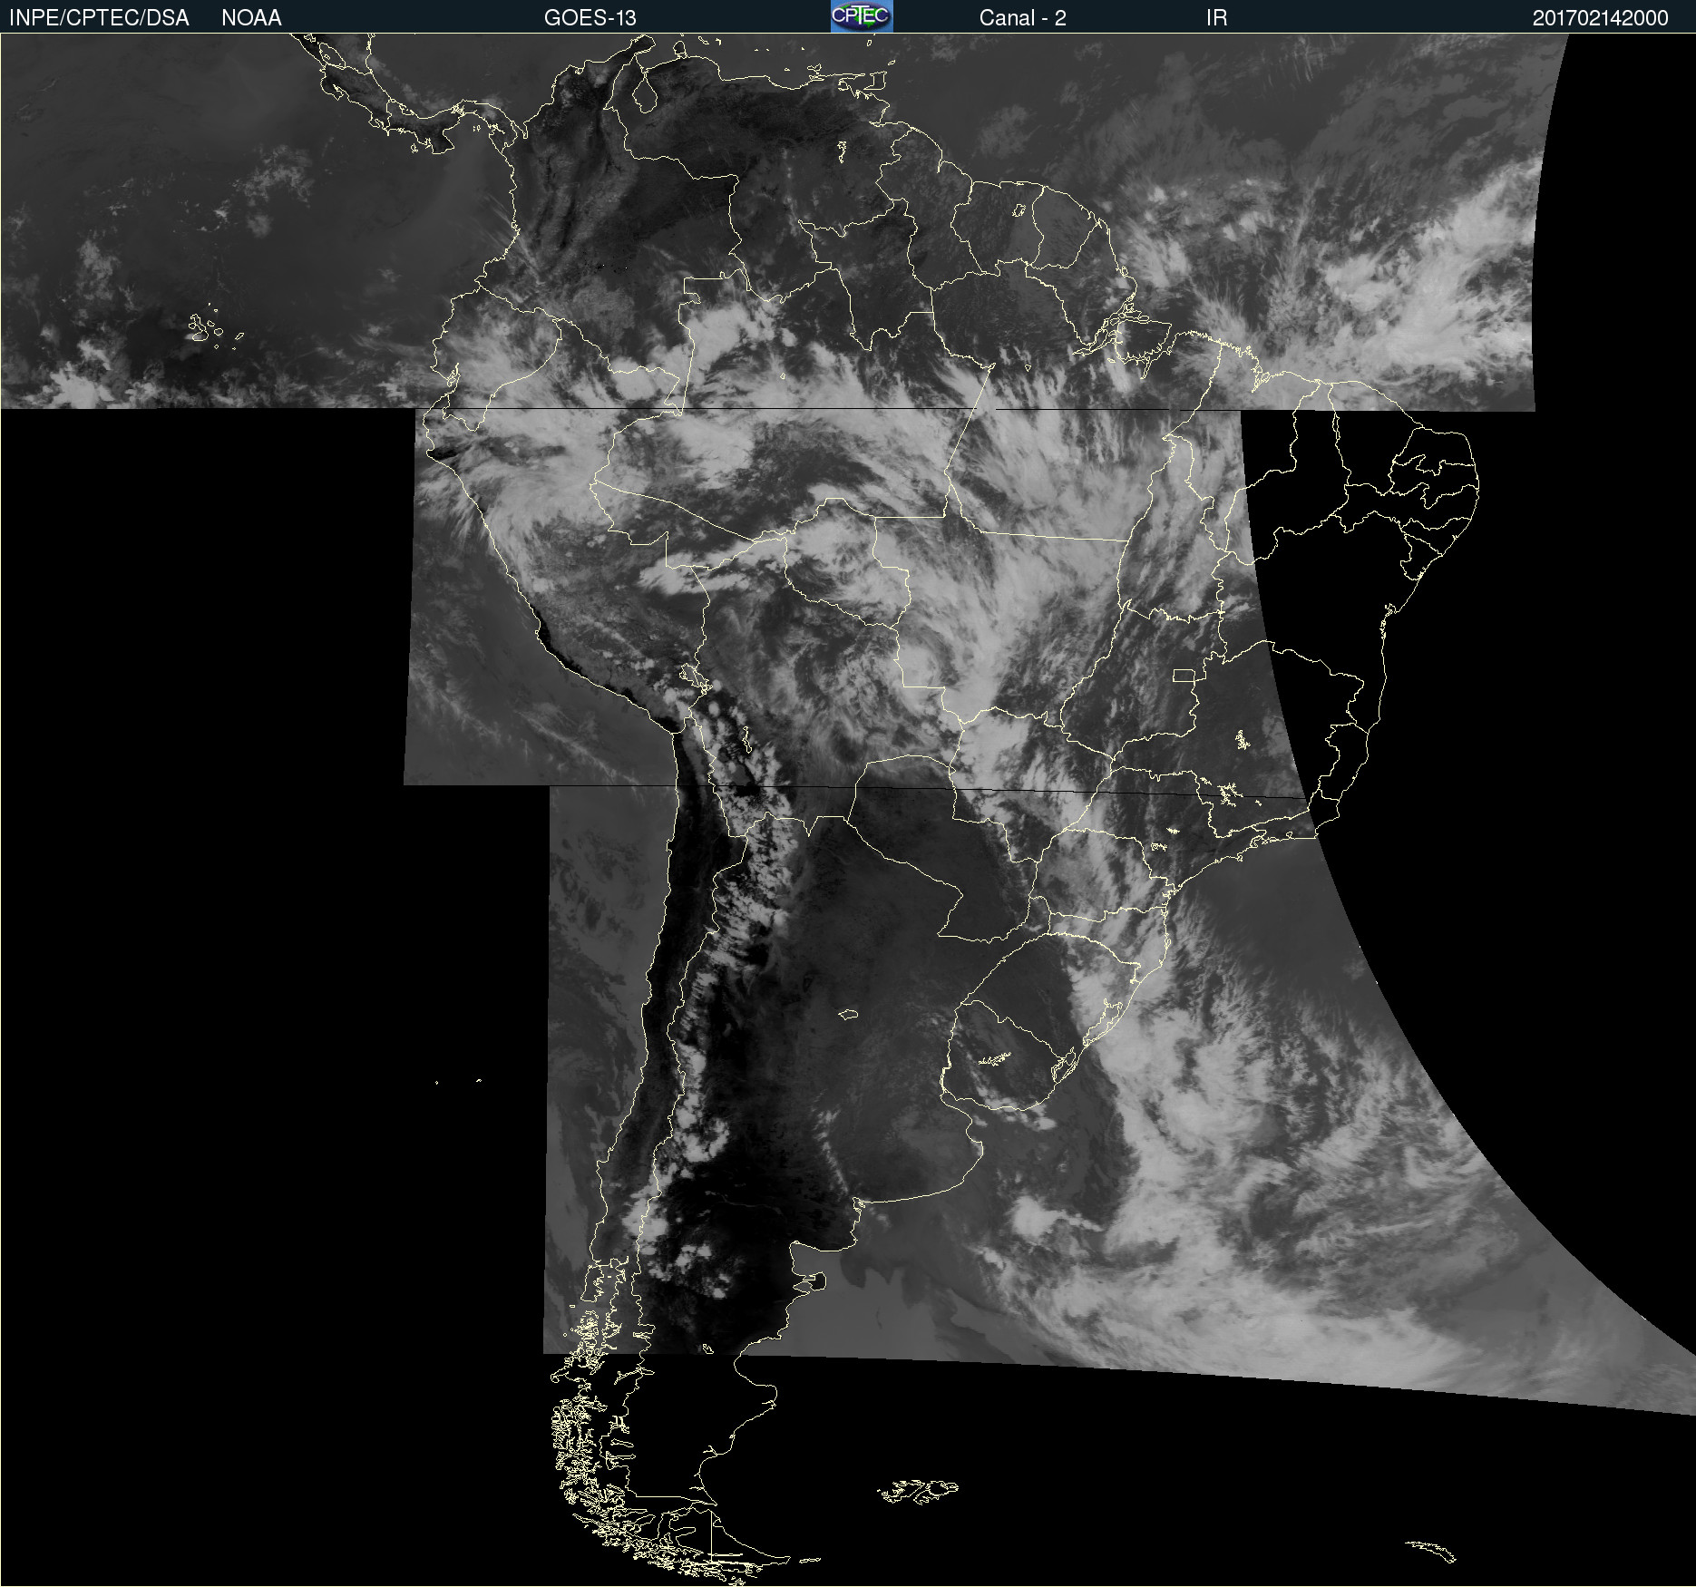1696x1587 pixels.
Task: Click the INPE/CPTEC/DSA header text
Action: [99, 18]
